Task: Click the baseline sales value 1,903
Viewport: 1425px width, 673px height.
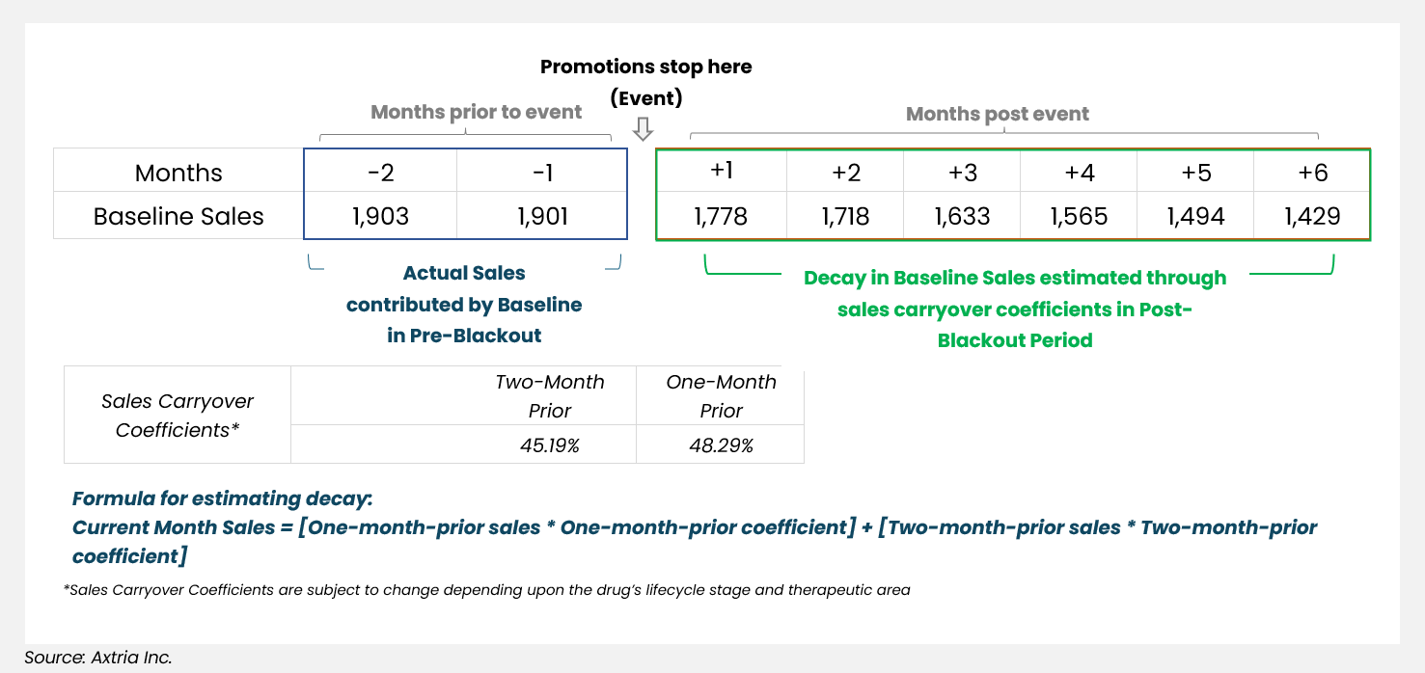Action: 380,216
